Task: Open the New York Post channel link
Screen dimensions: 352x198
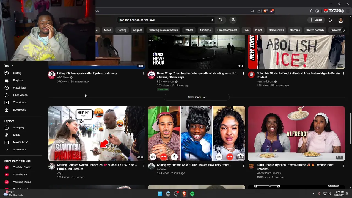Action: click(x=265, y=82)
